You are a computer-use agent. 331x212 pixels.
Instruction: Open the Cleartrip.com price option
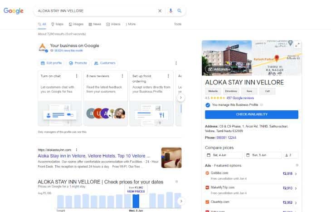tap(252, 202)
